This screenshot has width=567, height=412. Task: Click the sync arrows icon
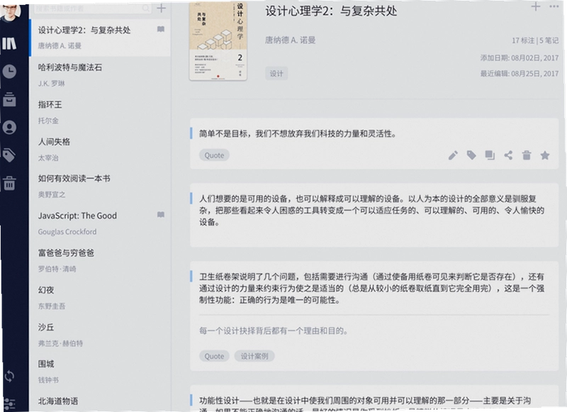9,377
